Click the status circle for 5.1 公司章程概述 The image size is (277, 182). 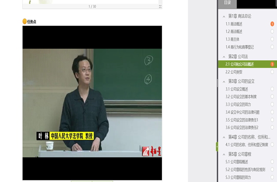click(x=272, y=162)
